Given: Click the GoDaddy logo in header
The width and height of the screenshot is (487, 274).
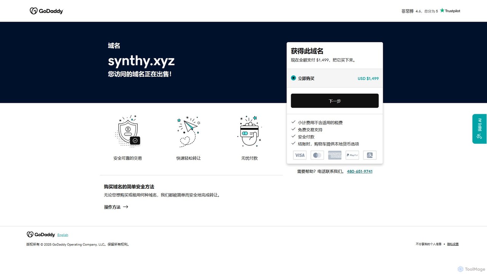Looking at the screenshot, I should (x=46, y=11).
